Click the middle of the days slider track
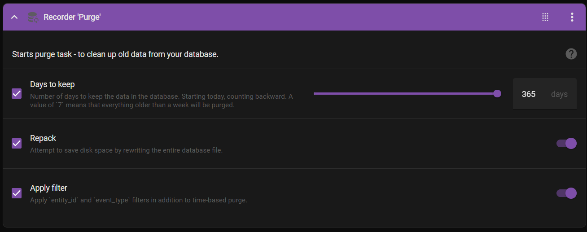This screenshot has height=232, width=587. tap(405, 93)
